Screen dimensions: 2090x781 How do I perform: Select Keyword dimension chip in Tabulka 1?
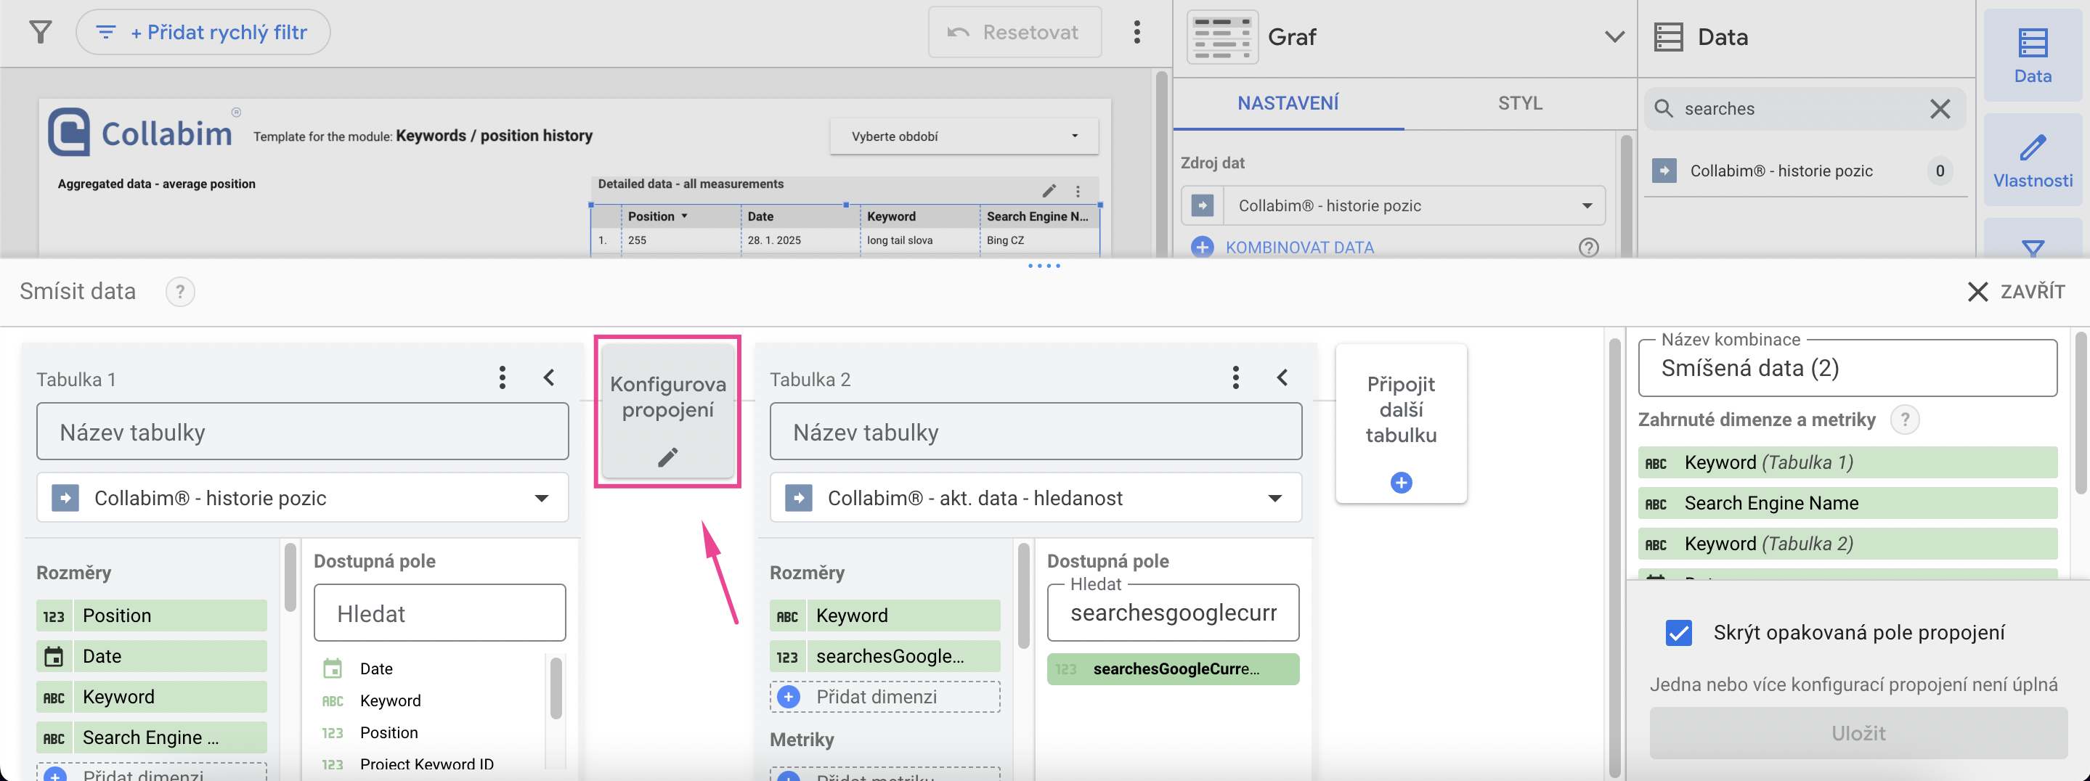tap(152, 697)
